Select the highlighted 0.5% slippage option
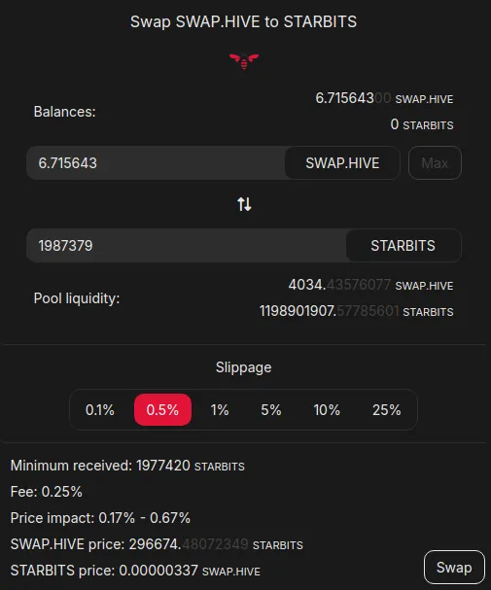 pyautogui.click(x=162, y=410)
